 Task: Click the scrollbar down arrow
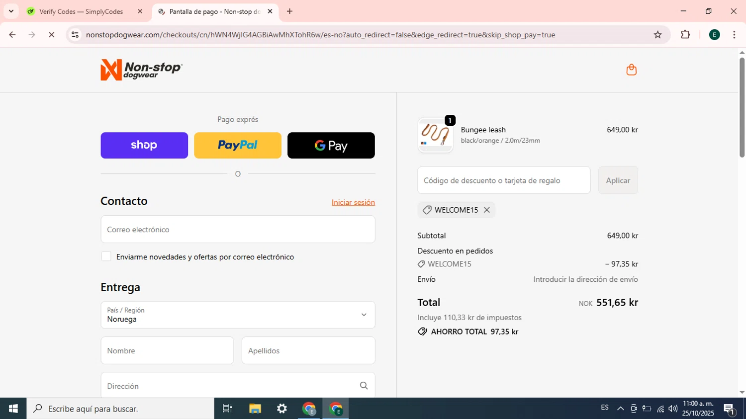click(x=742, y=393)
